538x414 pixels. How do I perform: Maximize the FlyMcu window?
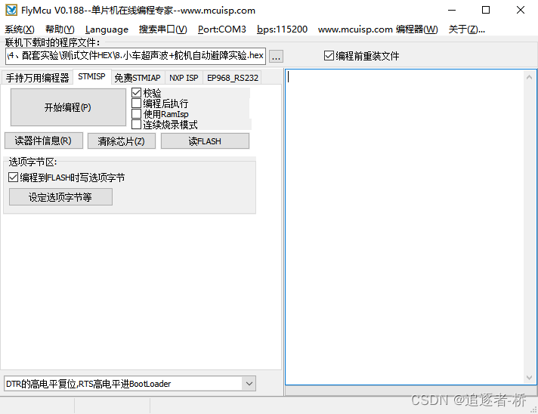tap(486, 10)
